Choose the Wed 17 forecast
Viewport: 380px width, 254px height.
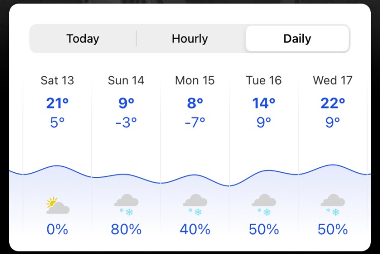coord(333,80)
